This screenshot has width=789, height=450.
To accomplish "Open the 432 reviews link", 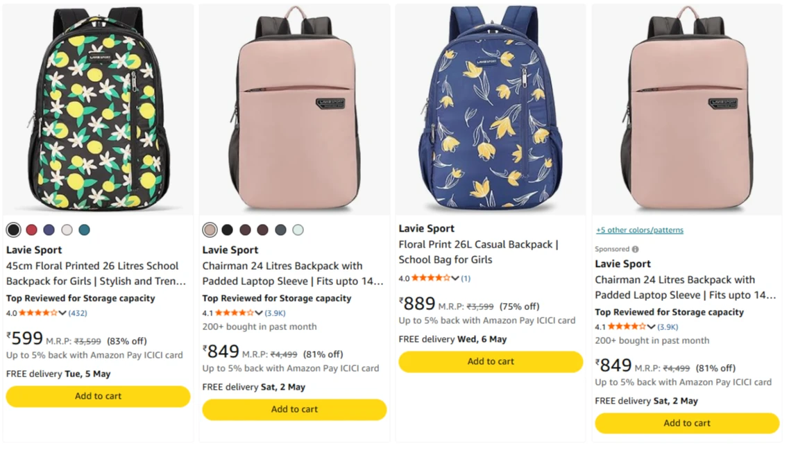I will pyautogui.click(x=78, y=313).
